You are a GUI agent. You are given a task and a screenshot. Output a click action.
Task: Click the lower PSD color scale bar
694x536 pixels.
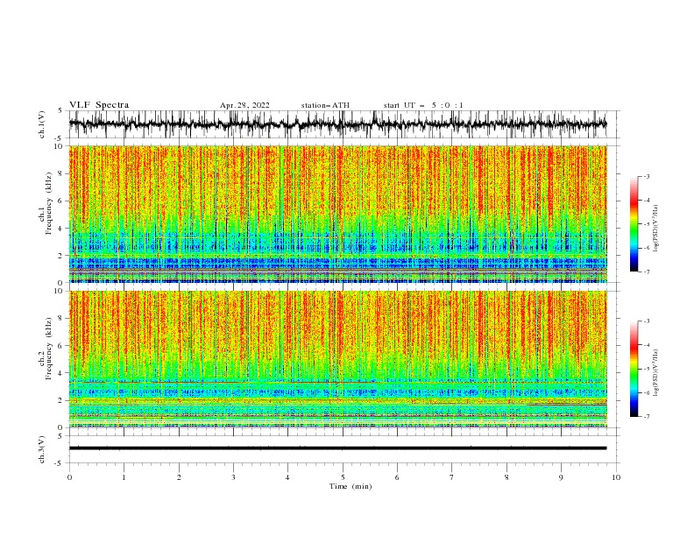tap(634, 369)
